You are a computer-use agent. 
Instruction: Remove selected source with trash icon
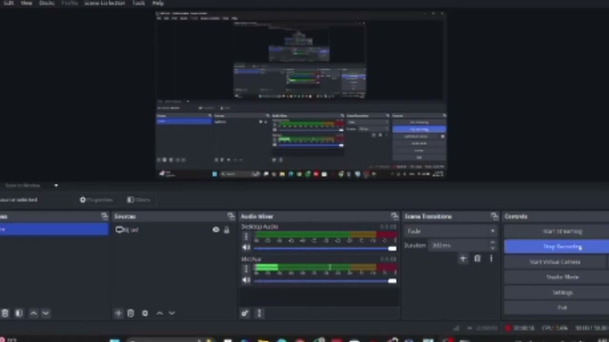131,313
